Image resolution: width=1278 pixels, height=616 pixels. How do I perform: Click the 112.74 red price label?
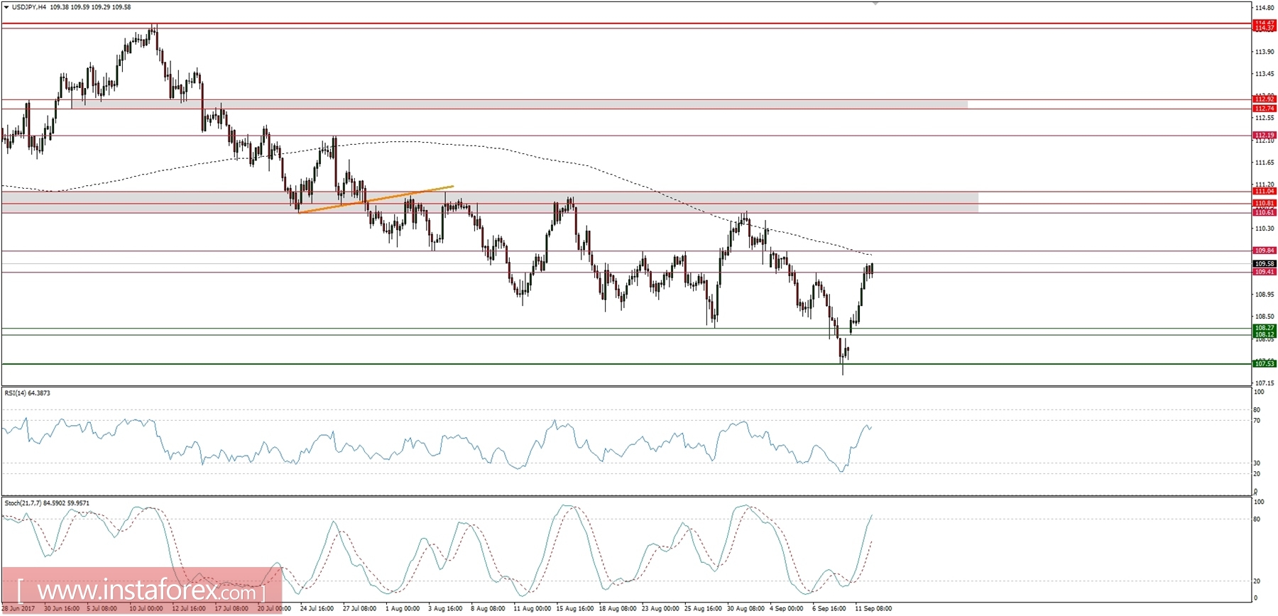[1265, 109]
